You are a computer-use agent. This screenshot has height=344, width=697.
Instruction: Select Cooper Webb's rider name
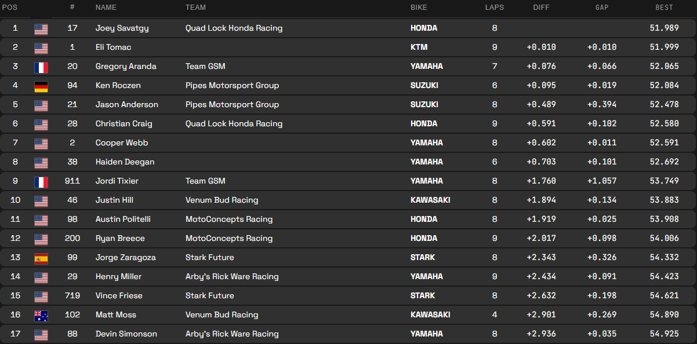(122, 143)
